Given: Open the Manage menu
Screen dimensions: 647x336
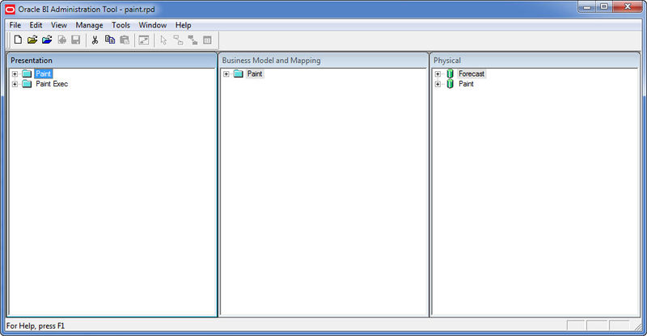Looking at the screenshot, I should coord(89,25).
